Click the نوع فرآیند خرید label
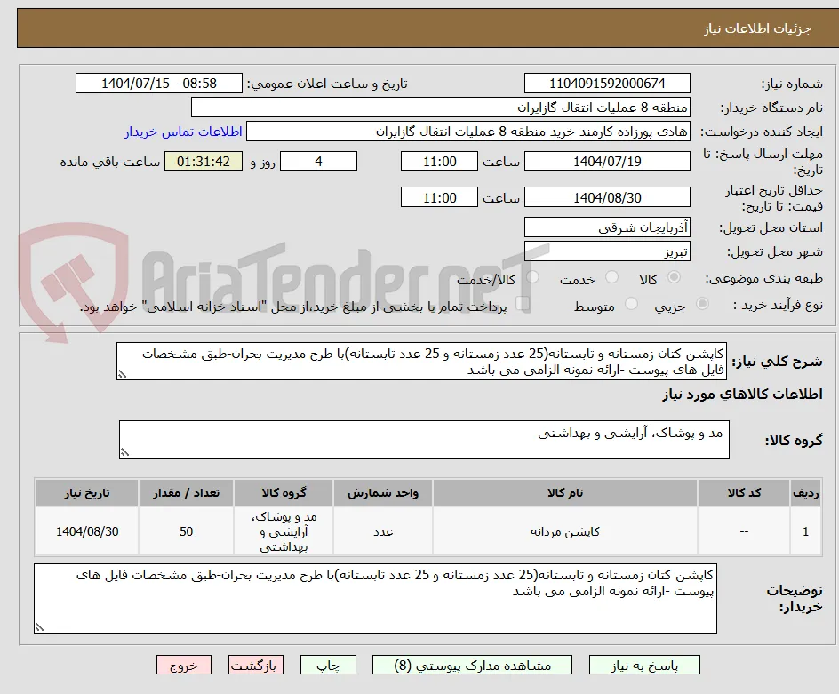Screen dimensions: 839x694 pyautogui.click(x=778, y=305)
